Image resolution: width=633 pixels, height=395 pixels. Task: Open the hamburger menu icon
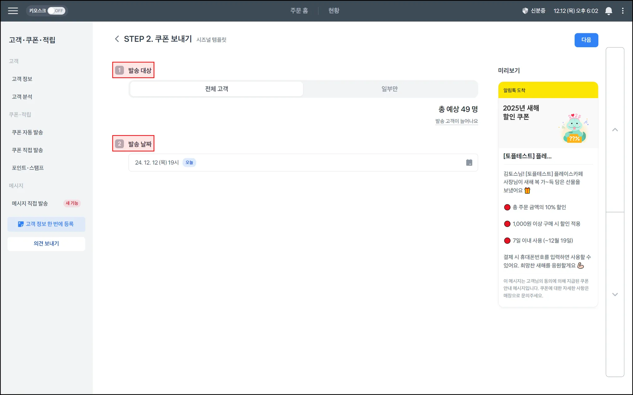pos(13,11)
